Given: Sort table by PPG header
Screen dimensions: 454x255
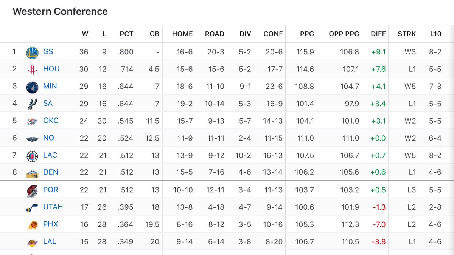Looking at the screenshot, I should [x=307, y=34].
